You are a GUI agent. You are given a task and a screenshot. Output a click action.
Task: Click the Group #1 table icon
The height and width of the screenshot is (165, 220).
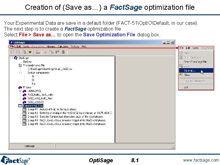click(24, 109)
